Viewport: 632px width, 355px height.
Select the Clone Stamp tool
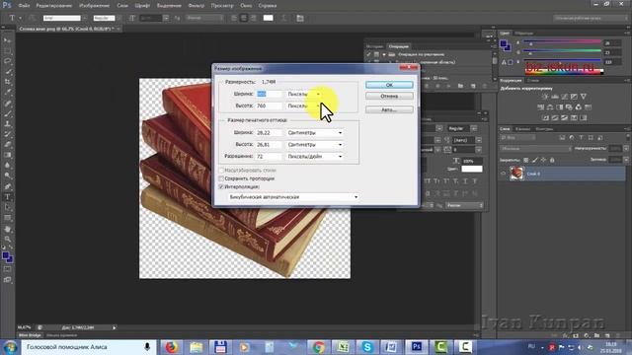point(7,124)
